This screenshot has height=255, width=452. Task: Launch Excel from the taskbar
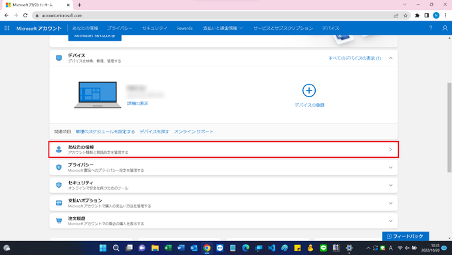coord(168,248)
